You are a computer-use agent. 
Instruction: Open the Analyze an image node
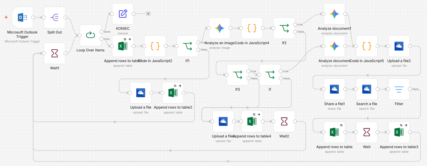tap(220, 28)
